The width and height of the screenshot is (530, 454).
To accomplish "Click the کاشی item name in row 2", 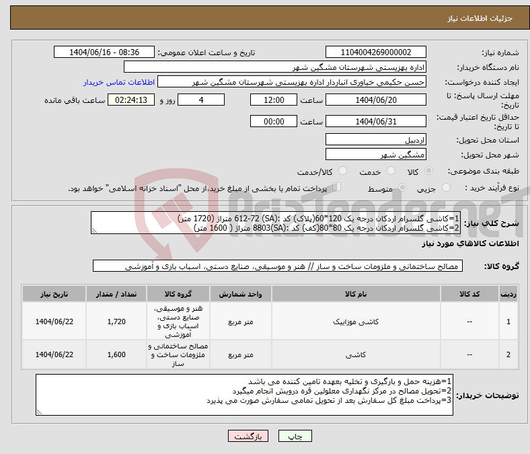I will 356,354.
